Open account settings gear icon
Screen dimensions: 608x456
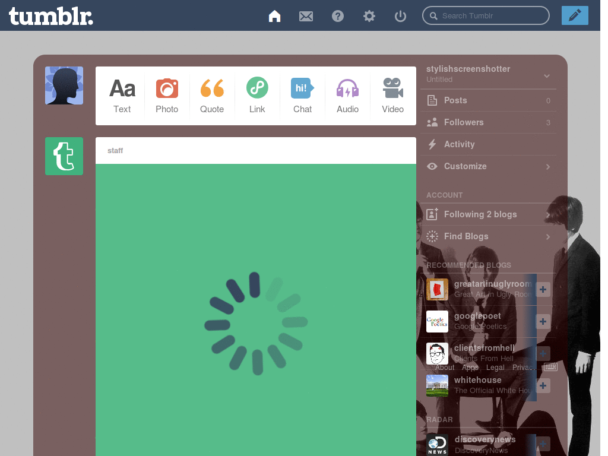coord(369,16)
